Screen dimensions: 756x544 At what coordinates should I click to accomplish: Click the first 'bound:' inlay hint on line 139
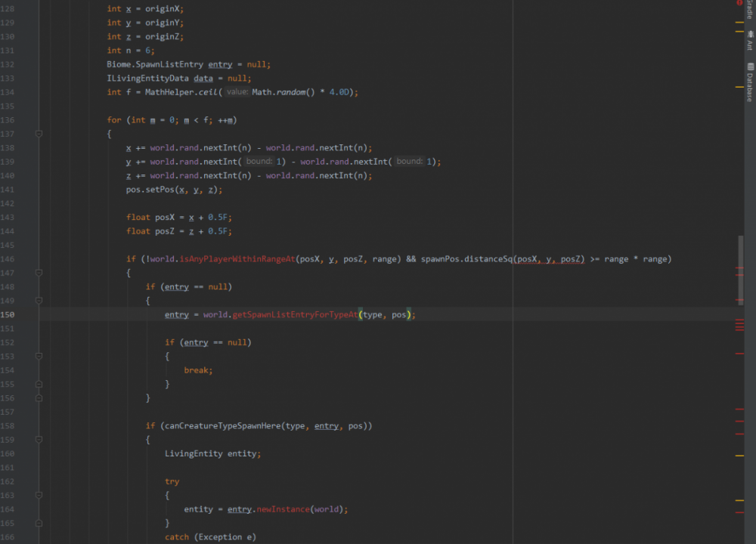point(259,162)
